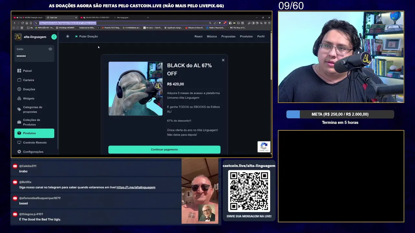
Task: Open Categorias de propostas in sidebar
Action: (x=34, y=109)
